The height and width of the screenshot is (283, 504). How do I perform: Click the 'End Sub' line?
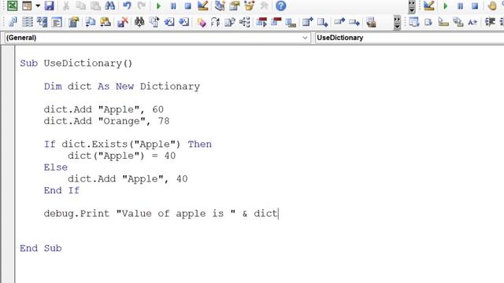40,248
